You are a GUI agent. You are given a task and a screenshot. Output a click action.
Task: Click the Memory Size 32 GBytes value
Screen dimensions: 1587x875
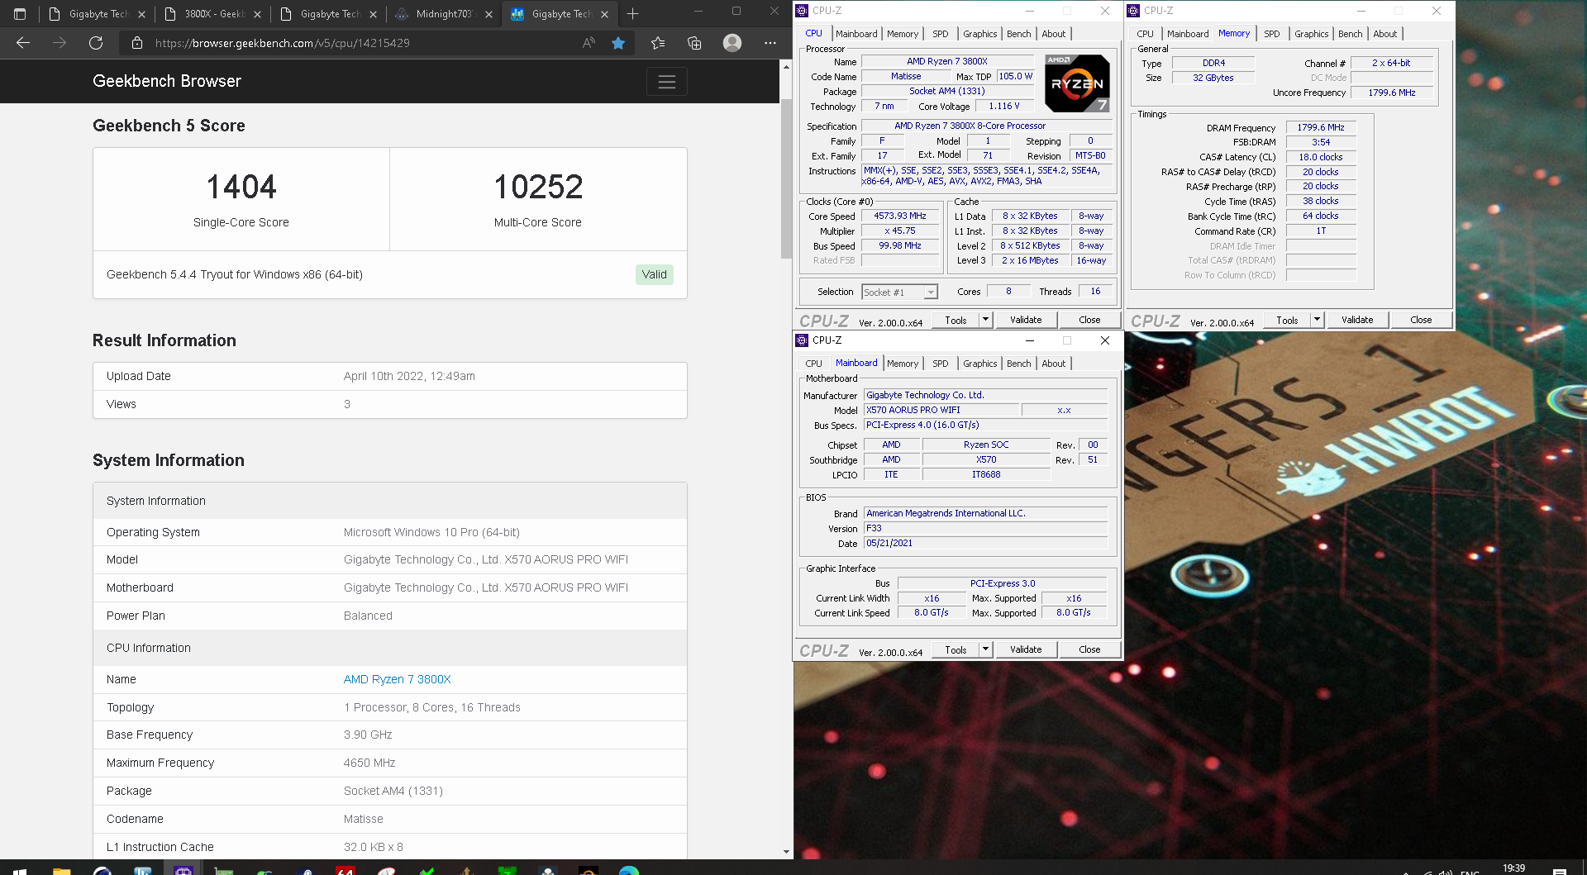coord(1213,78)
